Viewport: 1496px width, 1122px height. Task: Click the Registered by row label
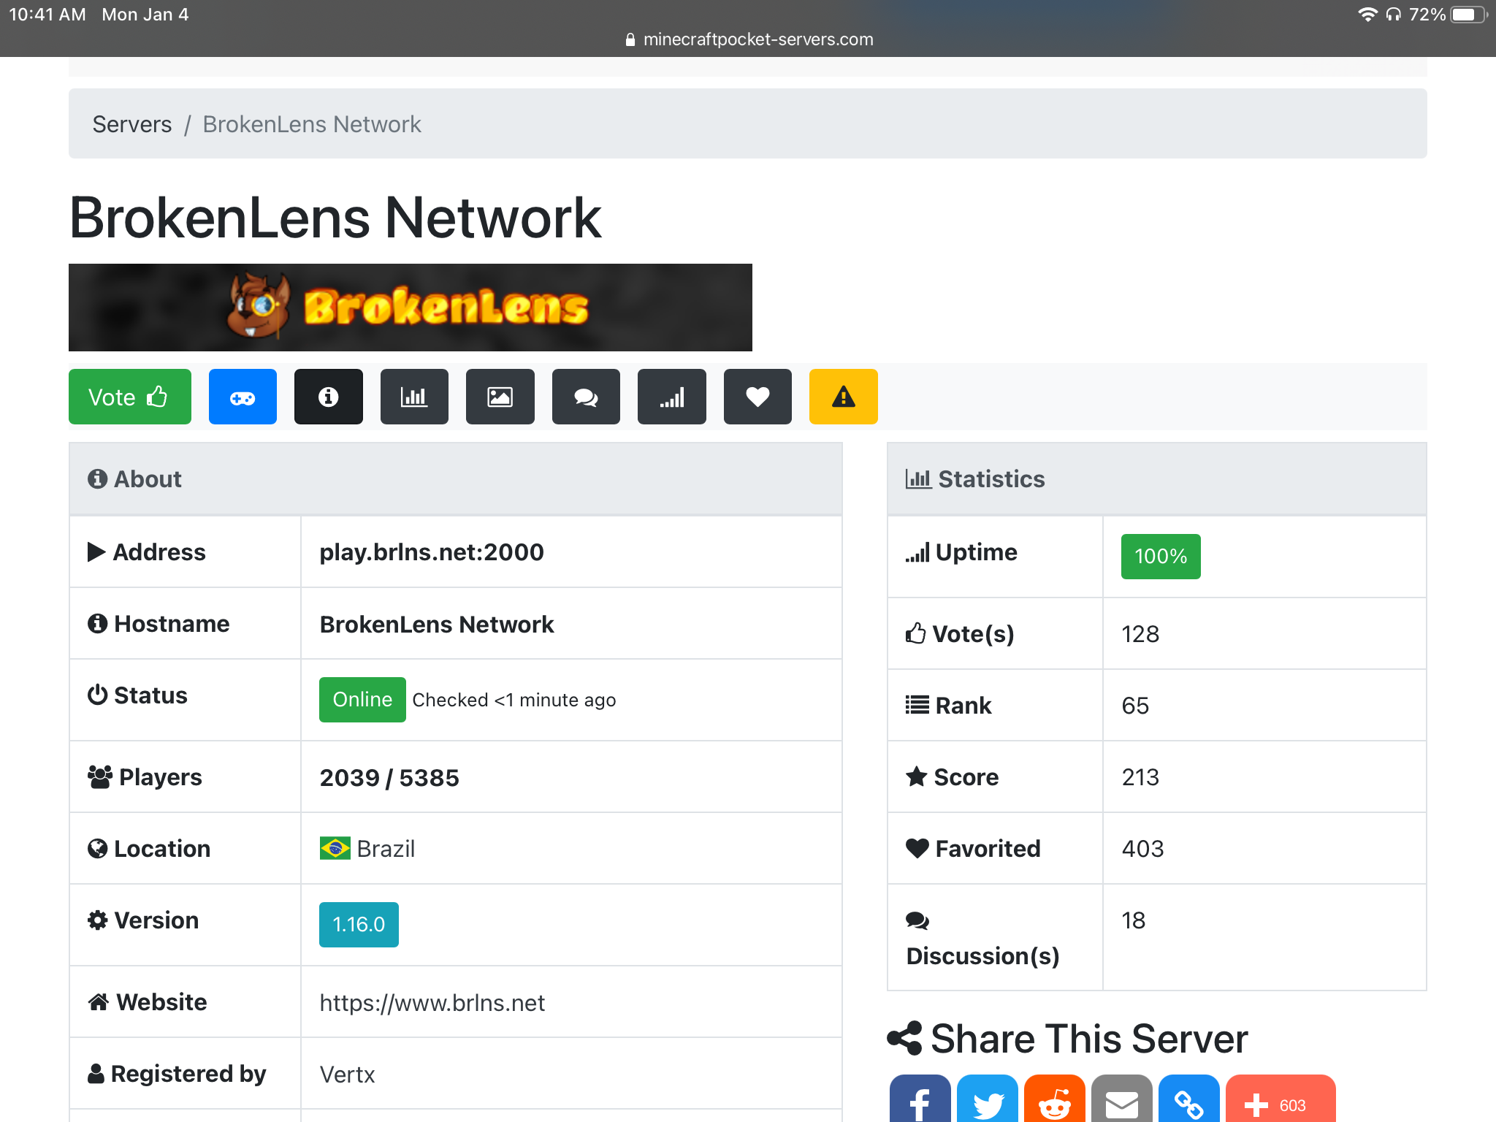177,1074
